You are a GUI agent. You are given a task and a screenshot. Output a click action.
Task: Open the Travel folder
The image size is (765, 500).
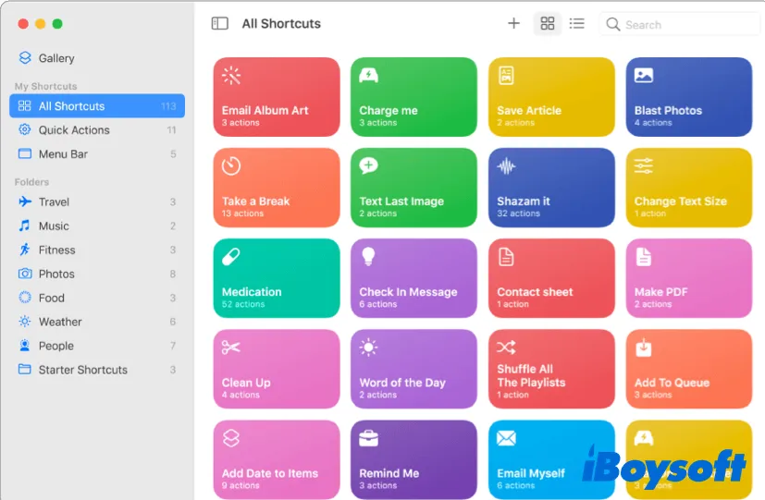pyautogui.click(x=54, y=202)
